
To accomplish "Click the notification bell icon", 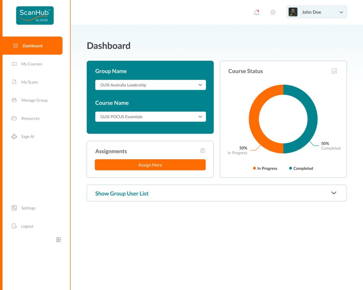I will 256,12.
